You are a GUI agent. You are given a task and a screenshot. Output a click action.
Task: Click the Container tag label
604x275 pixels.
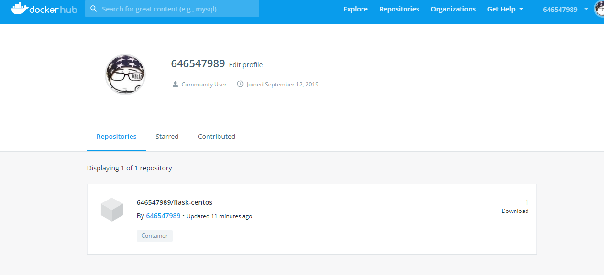pyautogui.click(x=154, y=236)
